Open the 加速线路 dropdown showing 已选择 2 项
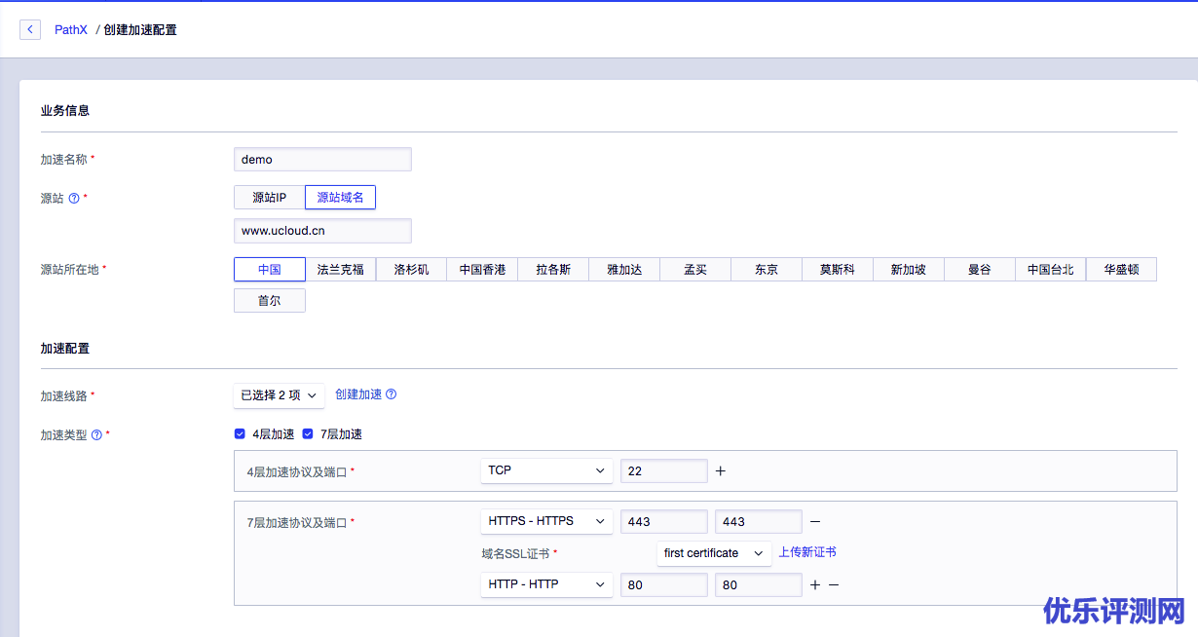 tap(279, 395)
